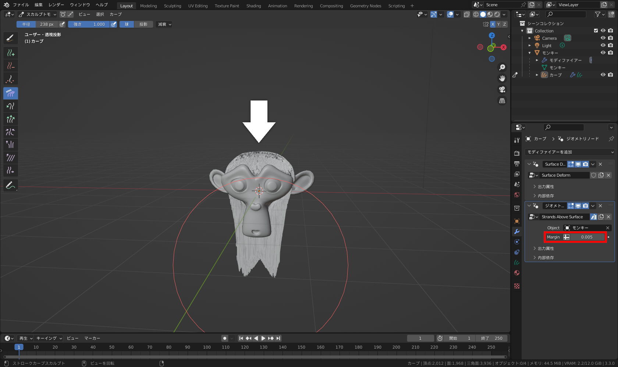Viewport: 618px width, 367px height.
Task: Switch perspective/orthographic with the grid icon
Action: click(502, 100)
